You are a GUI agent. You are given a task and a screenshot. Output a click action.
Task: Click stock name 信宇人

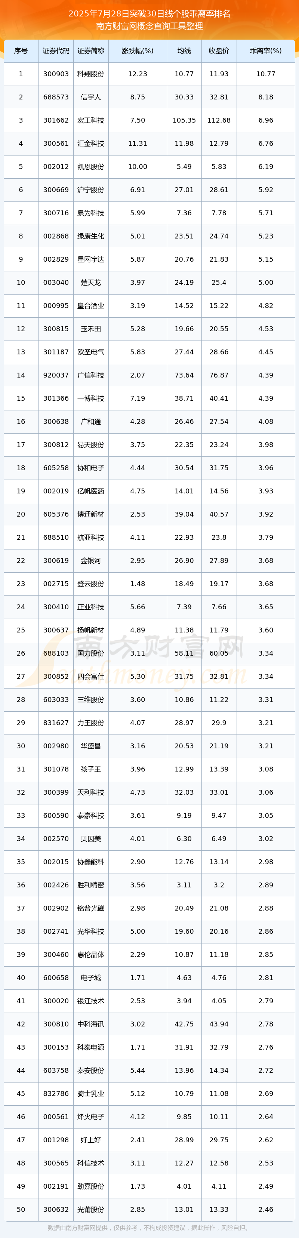tap(91, 97)
